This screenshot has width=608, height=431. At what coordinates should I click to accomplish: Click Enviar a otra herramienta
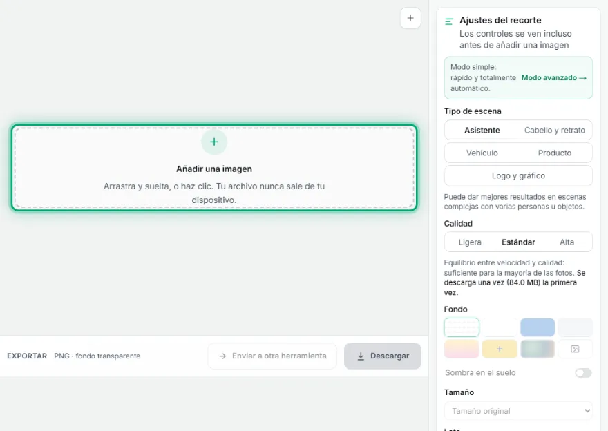pos(273,356)
